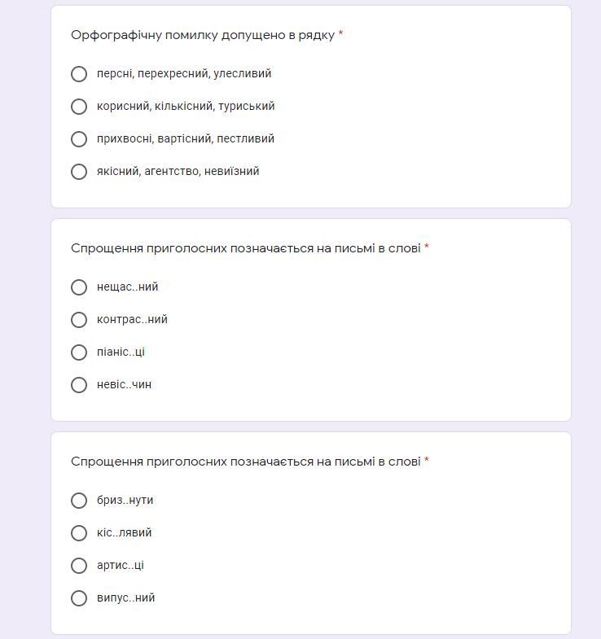Click the label text 'кіс..лявий'
The width and height of the screenshot is (601, 639).
coord(124,533)
